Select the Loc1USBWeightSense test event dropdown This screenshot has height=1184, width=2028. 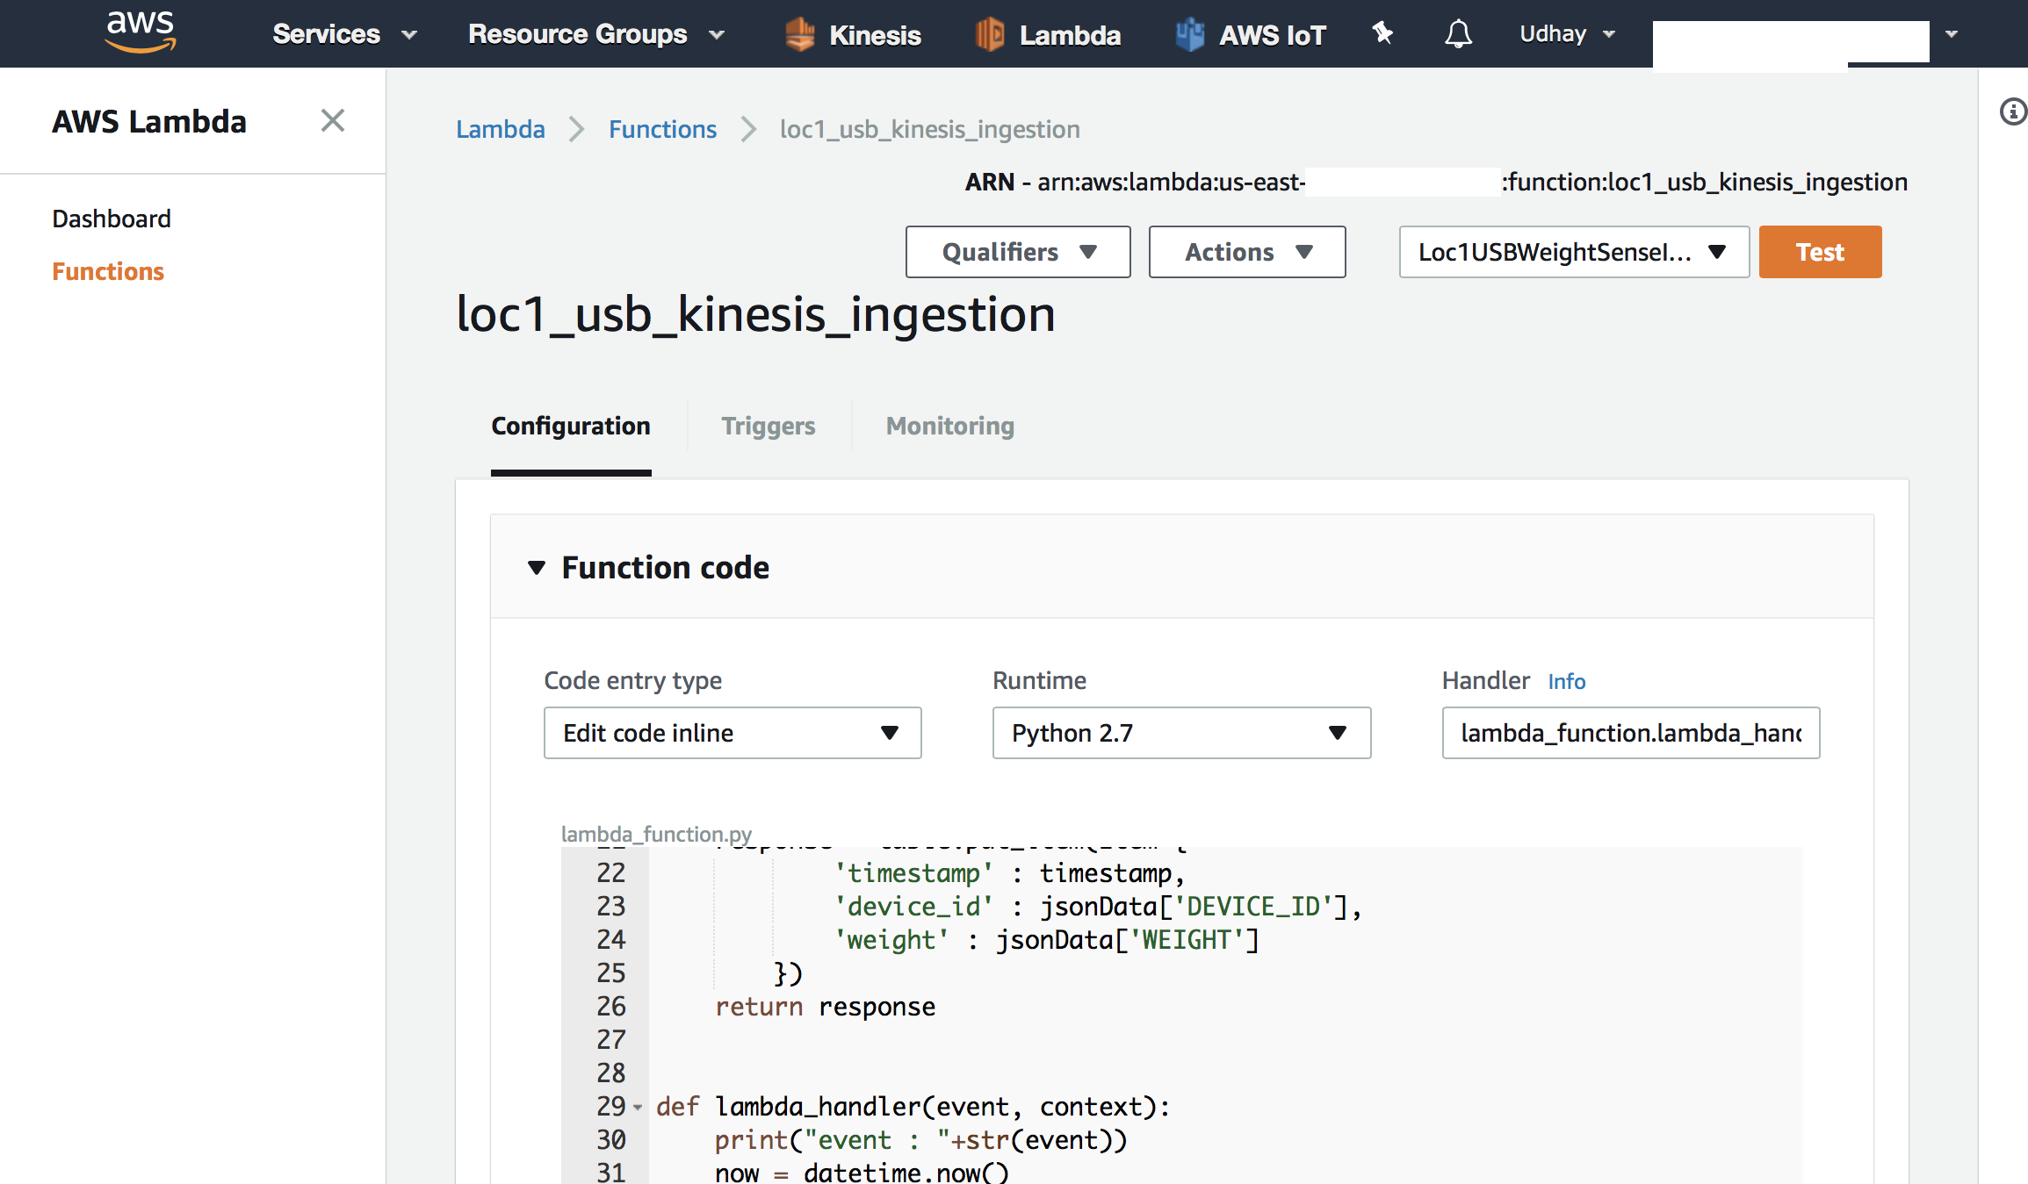(1572, 253)
